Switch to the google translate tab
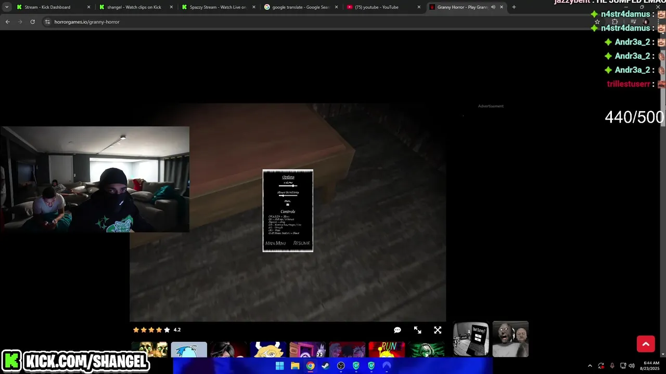Image resolution: width=666 pixels, height=374 pixels. (301, 7)
